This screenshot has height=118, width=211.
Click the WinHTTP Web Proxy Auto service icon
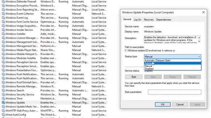(3, 111)
